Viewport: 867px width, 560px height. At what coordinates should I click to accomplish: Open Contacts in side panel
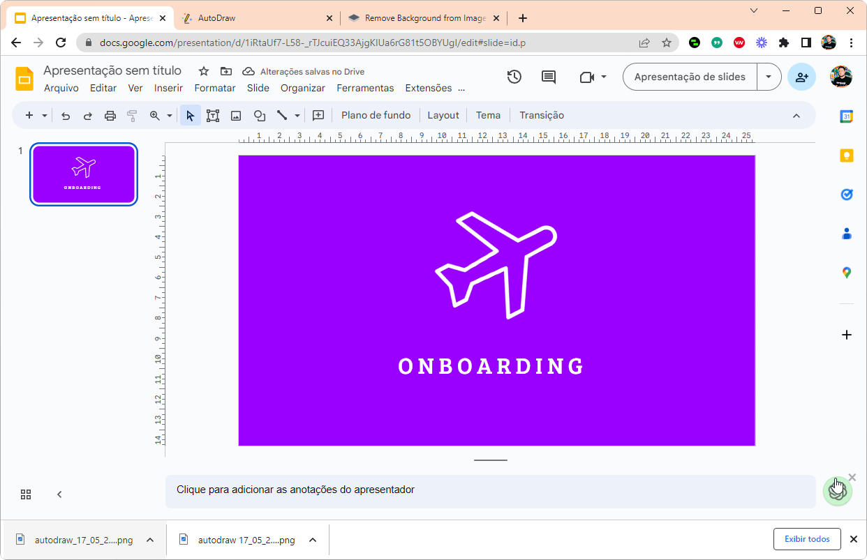coord(846,234)
